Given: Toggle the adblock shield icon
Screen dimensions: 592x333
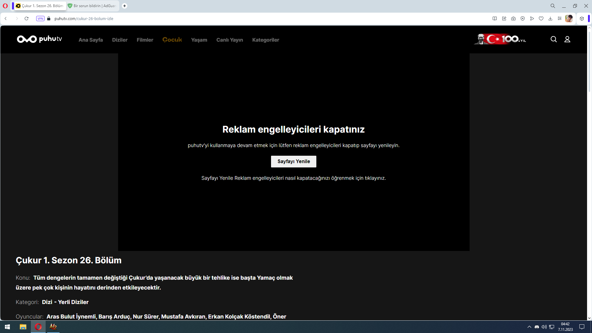Looking at the screenshot, I should coord(523,18).
